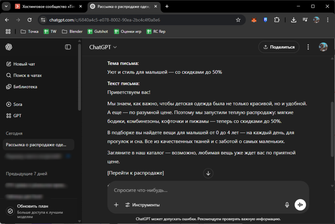Open Поиск в чатах search
This screenshot has height=224, width=335.
pyautogui.click(x=24, y=75)
